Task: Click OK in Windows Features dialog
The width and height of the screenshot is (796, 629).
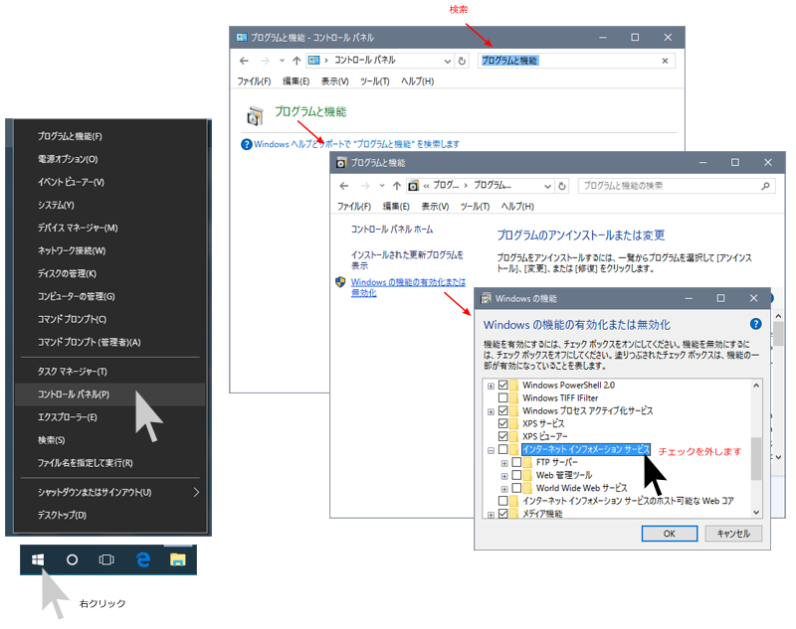Action: click(x=669, y=534)
